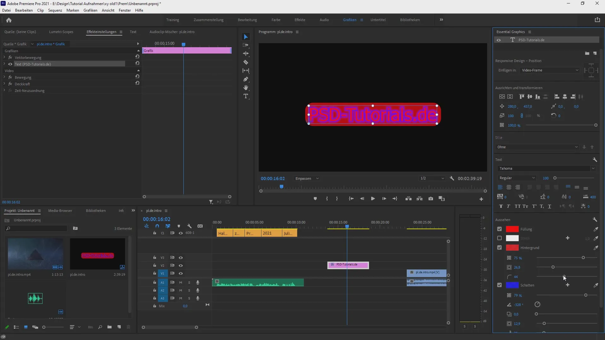Open timeline display settings wrench
This screenshot has height=340, width=605.
189,226
